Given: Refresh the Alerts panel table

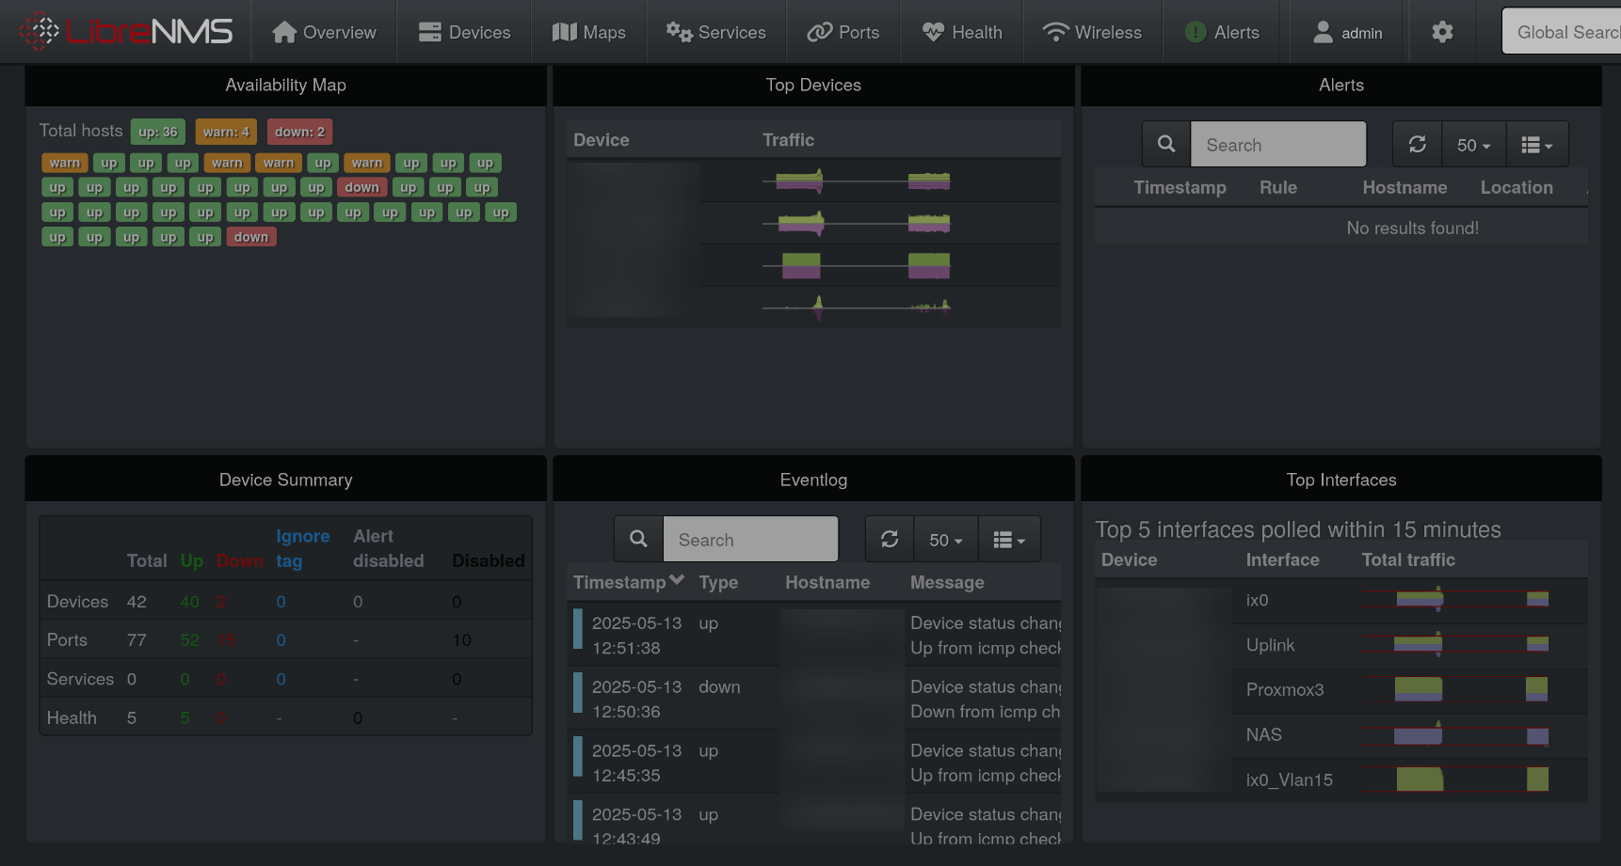Looking at the screenshot, I should [1417, 145].
